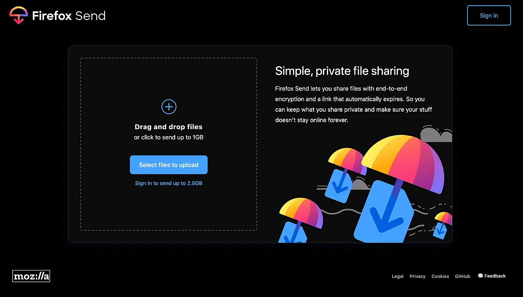Click Select files to upload button
The width and height of the screenshot is (523, 297).
(x=169, y=165)
